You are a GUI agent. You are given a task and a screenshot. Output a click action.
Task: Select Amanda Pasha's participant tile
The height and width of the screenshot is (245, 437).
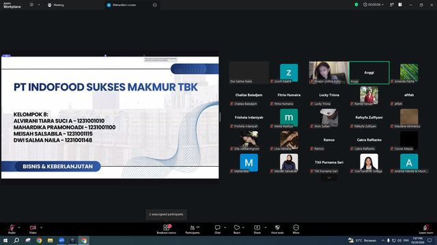[x=409, y=73]
